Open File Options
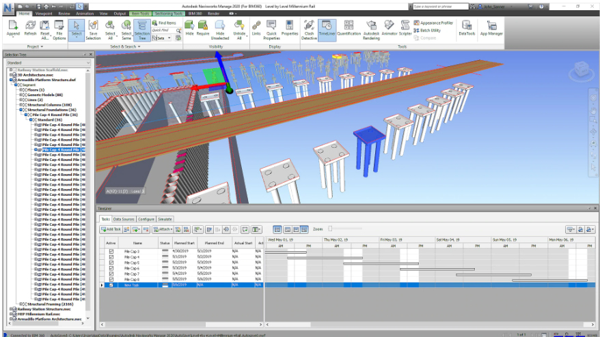This screenshot has height=337, width=600. click(59, 29)
